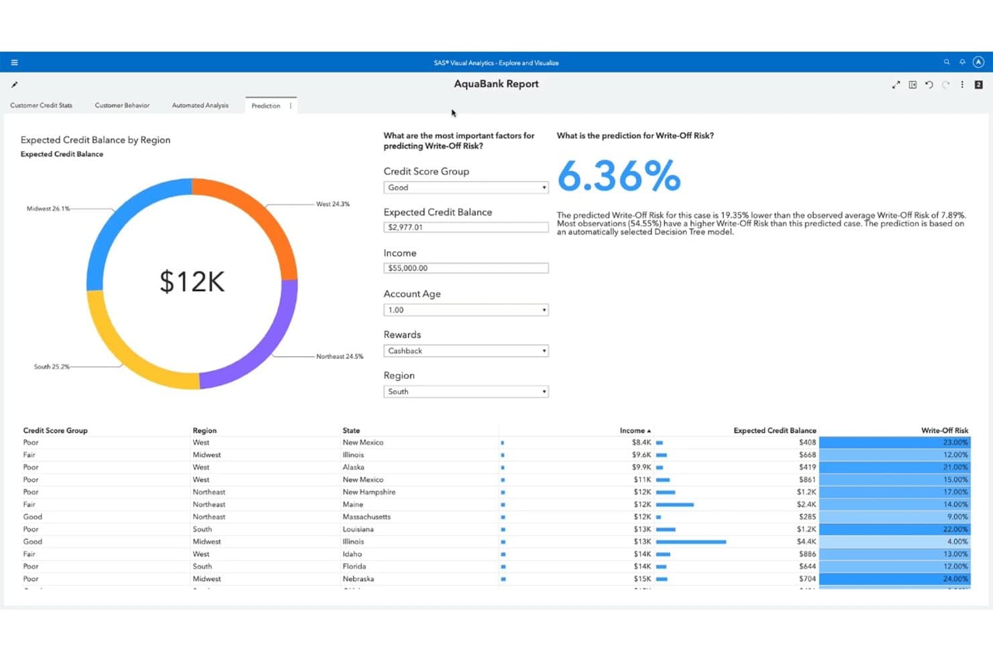Click the State column header

pos(351,431)
